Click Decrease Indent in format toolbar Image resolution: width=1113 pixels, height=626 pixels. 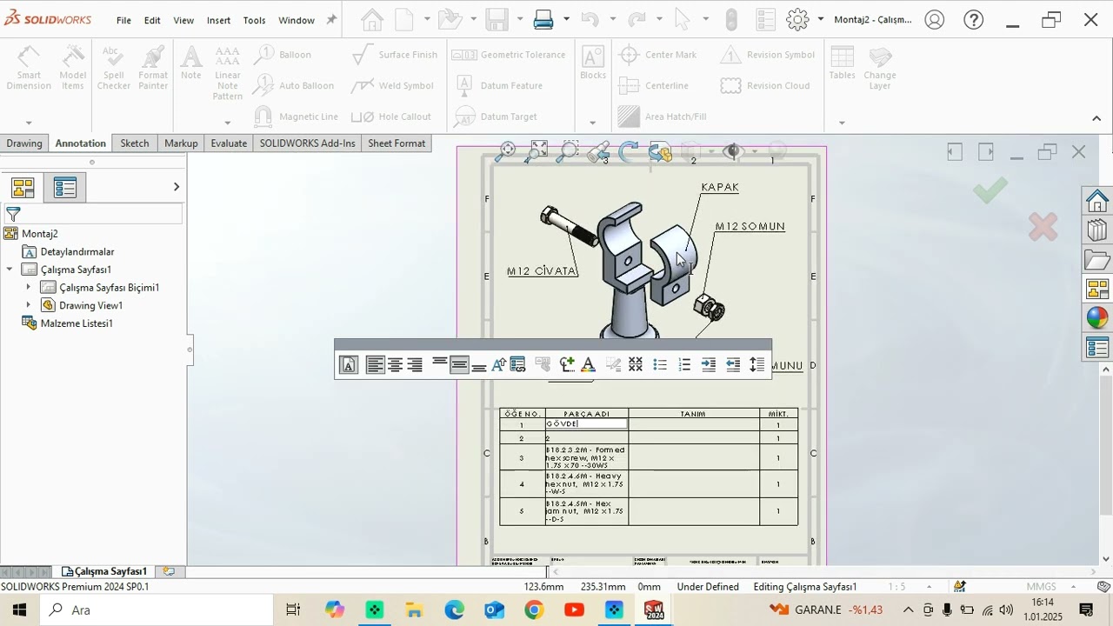pyautogui.click(x=733, y=365)
